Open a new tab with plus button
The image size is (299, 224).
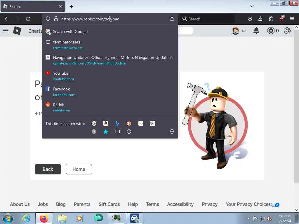click(x=71, y=6)
